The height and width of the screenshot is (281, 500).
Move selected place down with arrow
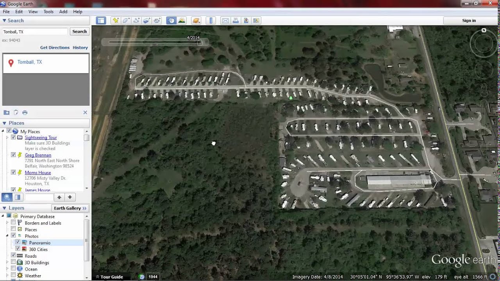[70, 197]
